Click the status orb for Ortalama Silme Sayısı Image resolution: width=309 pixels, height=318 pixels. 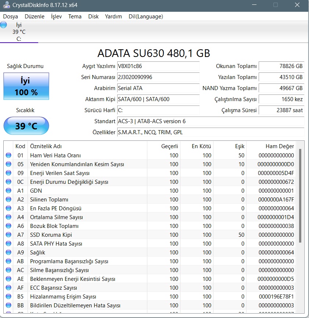pos(8,217)
